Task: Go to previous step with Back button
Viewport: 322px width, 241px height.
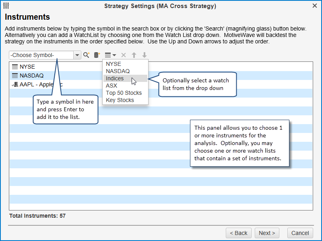Action: coord(239,233)
